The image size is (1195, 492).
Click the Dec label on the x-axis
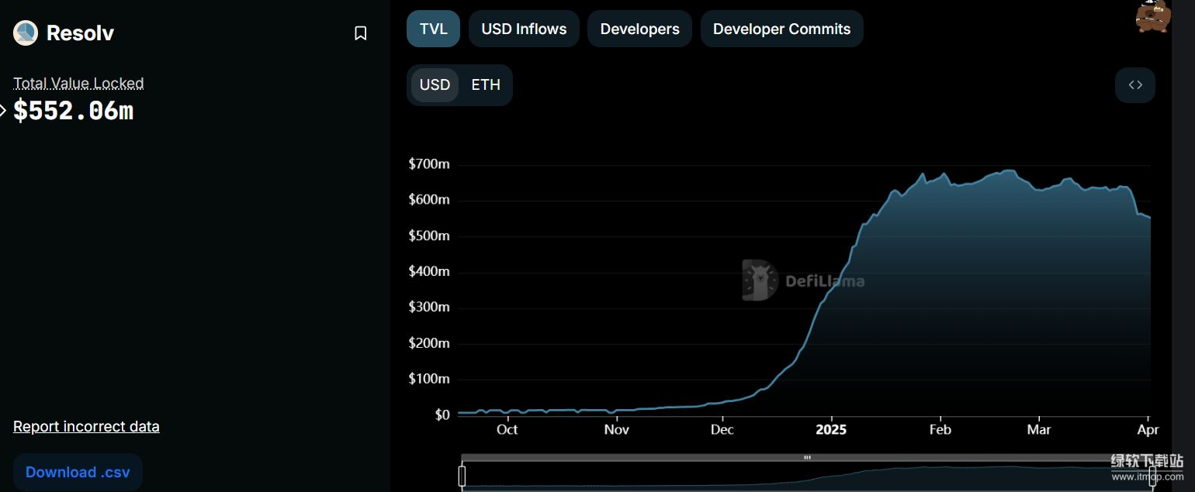click(x=722, y=429)
